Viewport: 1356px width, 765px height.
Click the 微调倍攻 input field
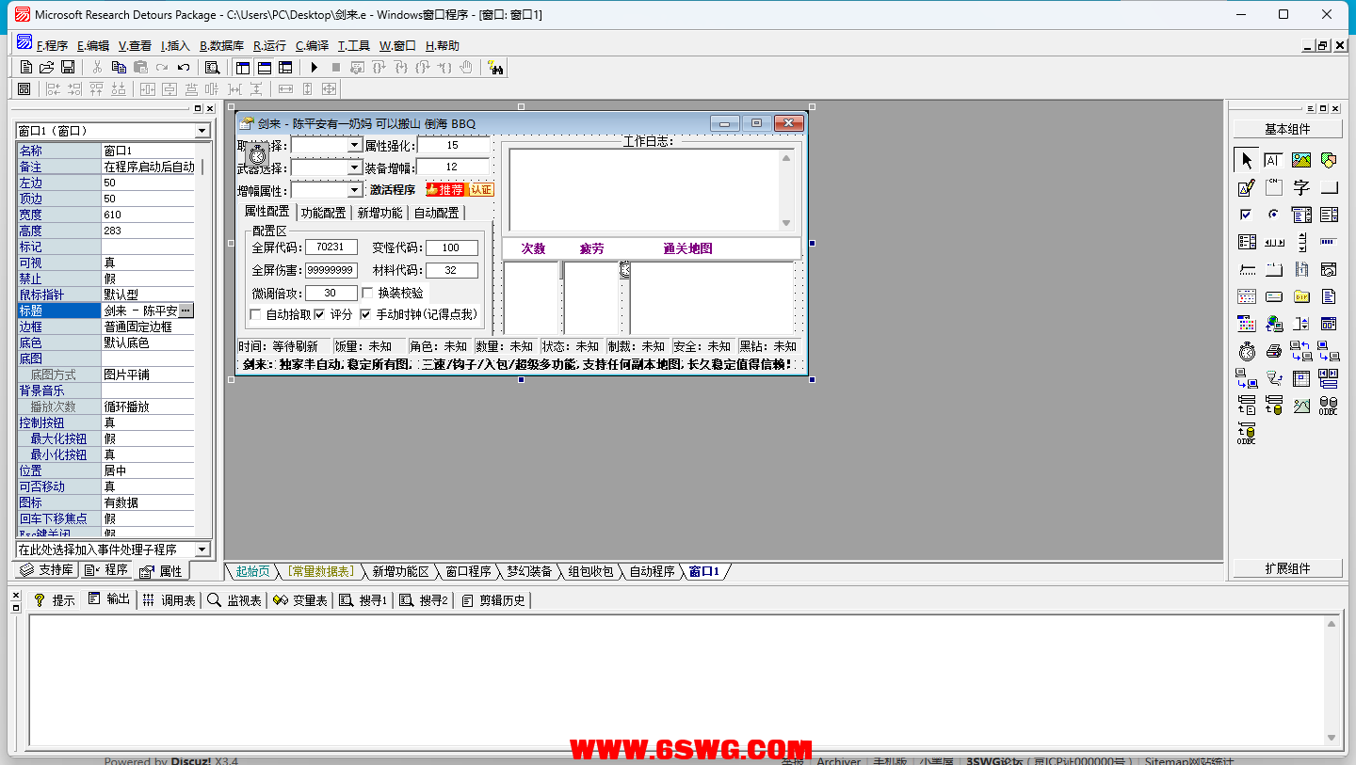pos(331,293)
